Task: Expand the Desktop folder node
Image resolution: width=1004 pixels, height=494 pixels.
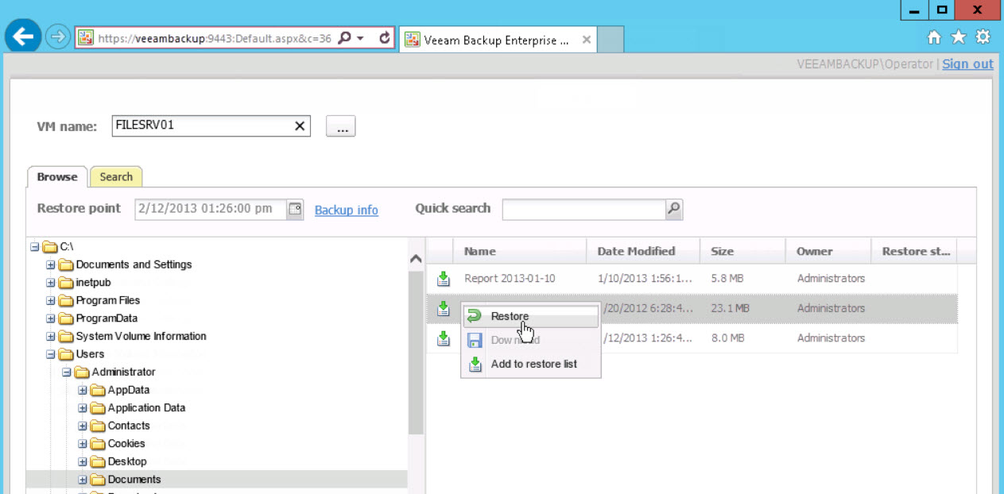Action: click(83, 461)
